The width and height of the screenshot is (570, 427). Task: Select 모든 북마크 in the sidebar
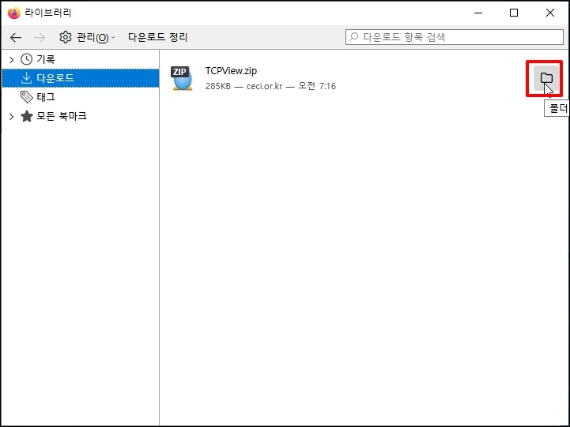click(62, 116)
